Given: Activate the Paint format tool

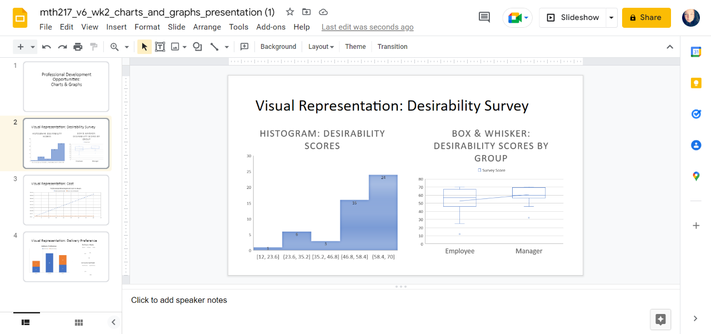Looking at the screenshot, I should pos(93,47).
